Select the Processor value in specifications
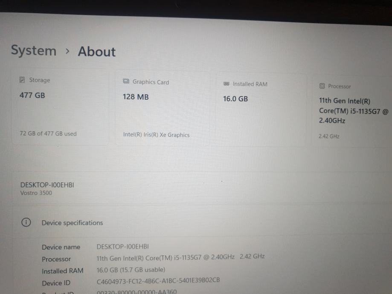Viewport: 392px width, 294px height. [x=180, y=257]
